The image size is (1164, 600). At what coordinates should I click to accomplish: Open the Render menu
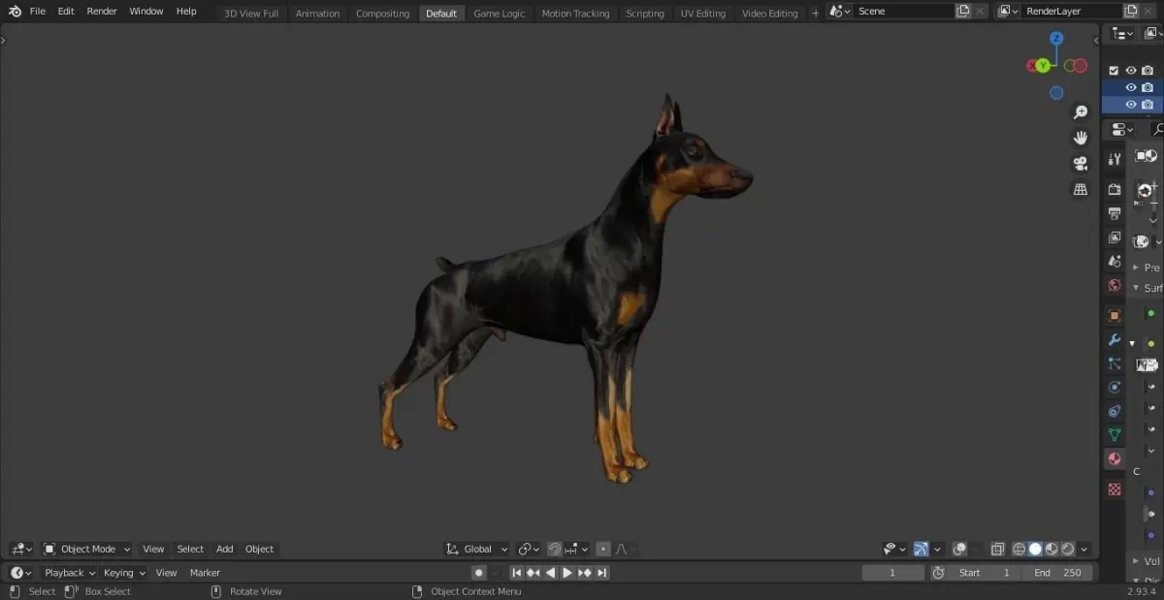(x=102, y=11)
